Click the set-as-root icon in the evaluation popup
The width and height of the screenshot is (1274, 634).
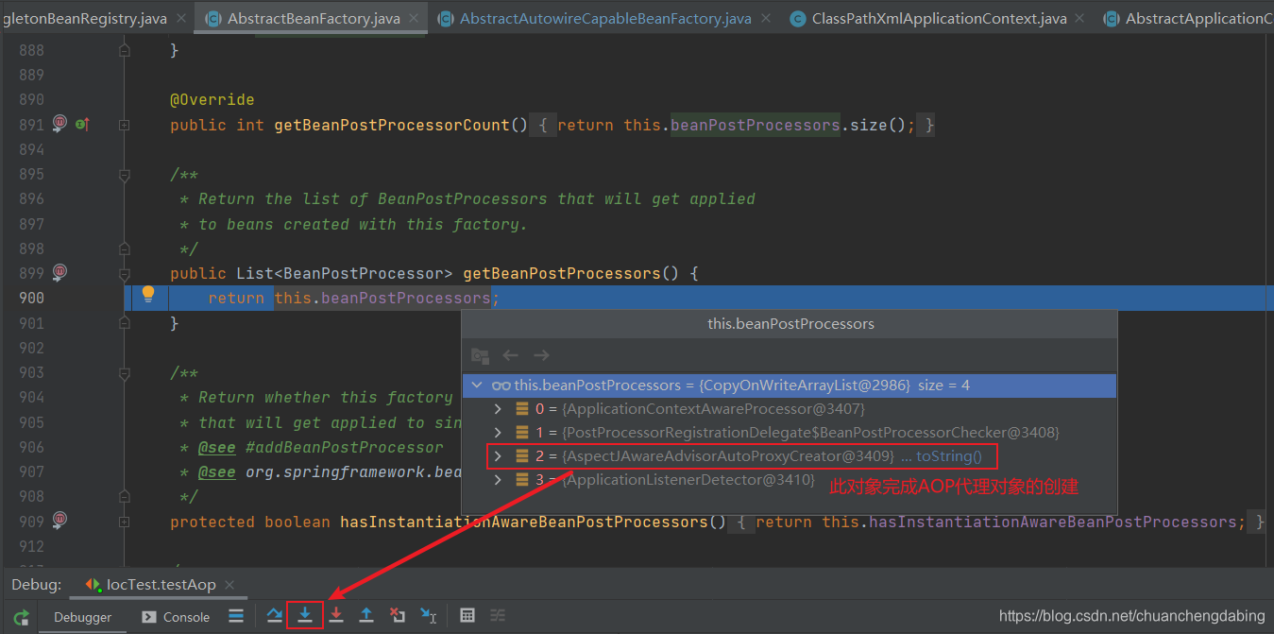[x=480, y=356]
